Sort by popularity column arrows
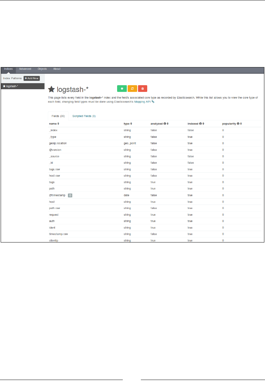 [x=241, y=124]
